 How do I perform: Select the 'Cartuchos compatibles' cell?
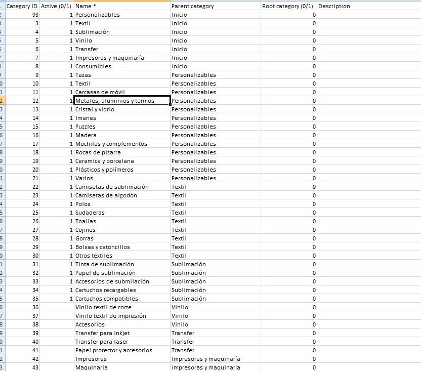(122, 298)
